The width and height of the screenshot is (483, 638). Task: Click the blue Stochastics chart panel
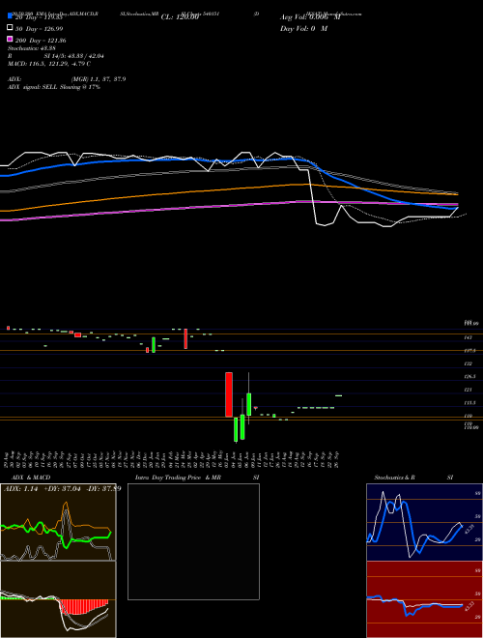(x=424, y=522)
